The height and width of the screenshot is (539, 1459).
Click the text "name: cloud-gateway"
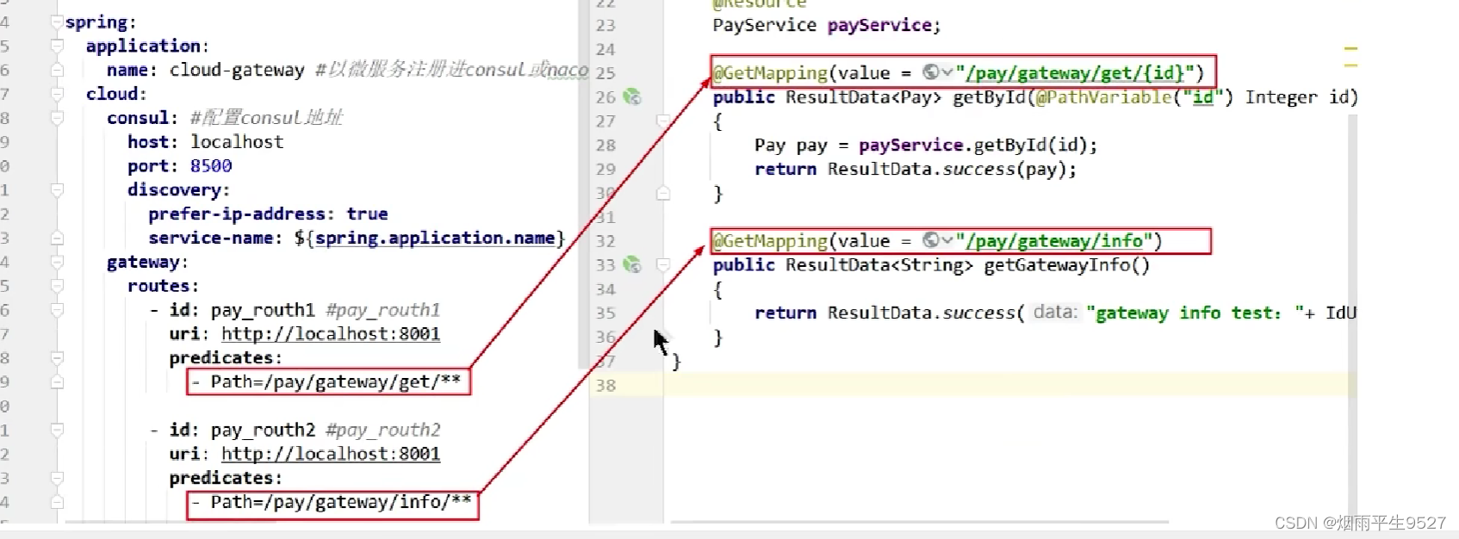tap(205, 70)
